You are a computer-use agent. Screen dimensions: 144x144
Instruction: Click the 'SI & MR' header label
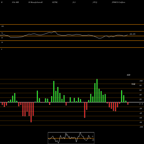[15, 2]
